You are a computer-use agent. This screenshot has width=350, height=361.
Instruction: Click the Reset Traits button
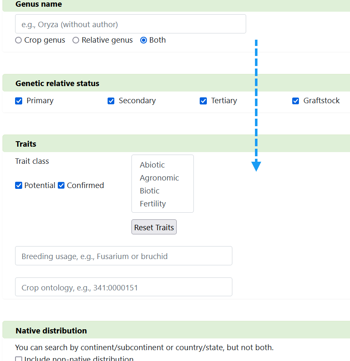coord(154,227)
